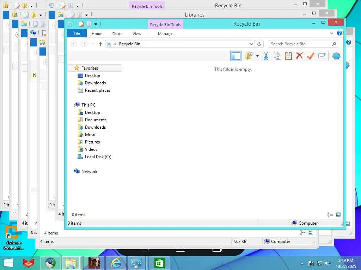361x270 pixels.
Task: Open File Explorer in the taskbar
Action: pyautogui.click(x=71, y=263)
